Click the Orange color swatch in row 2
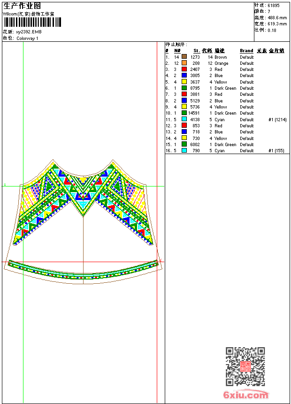Image resolution: width=291 pixels, height=404 pixels. 184,62
